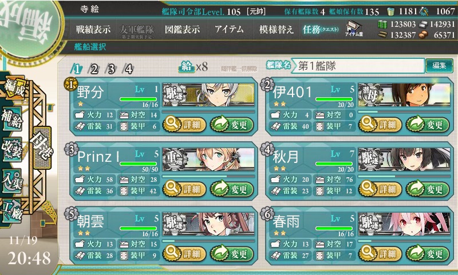
Task: Click the アイテム屋 shop icon
Action: click(354, 29)
